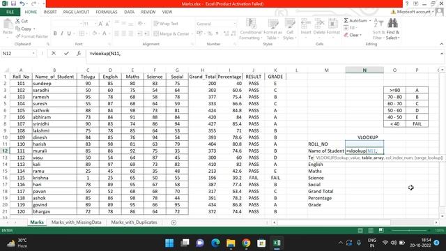Open the Marks_with_MissingData sheet

[76, 222]
